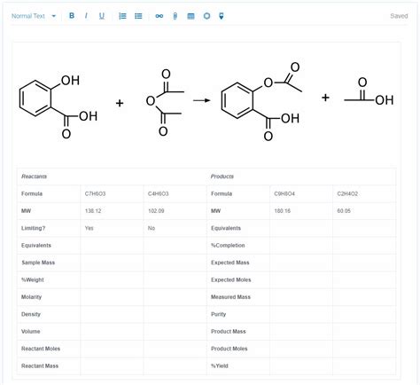The image size is (420, 385).
Task: Click the Reactants header
Action: pos(34,177)
